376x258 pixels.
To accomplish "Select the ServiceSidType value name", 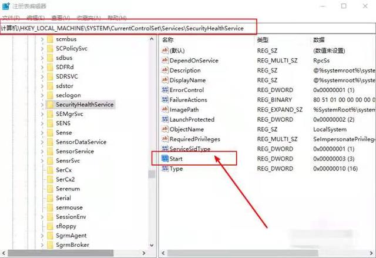I will (x=190, y=149).
